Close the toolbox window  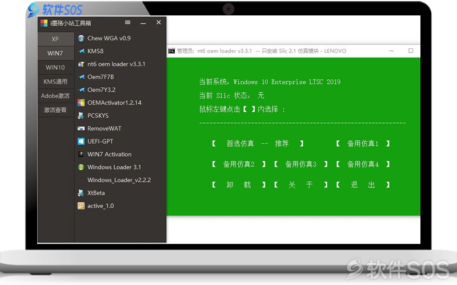point(159,22)
